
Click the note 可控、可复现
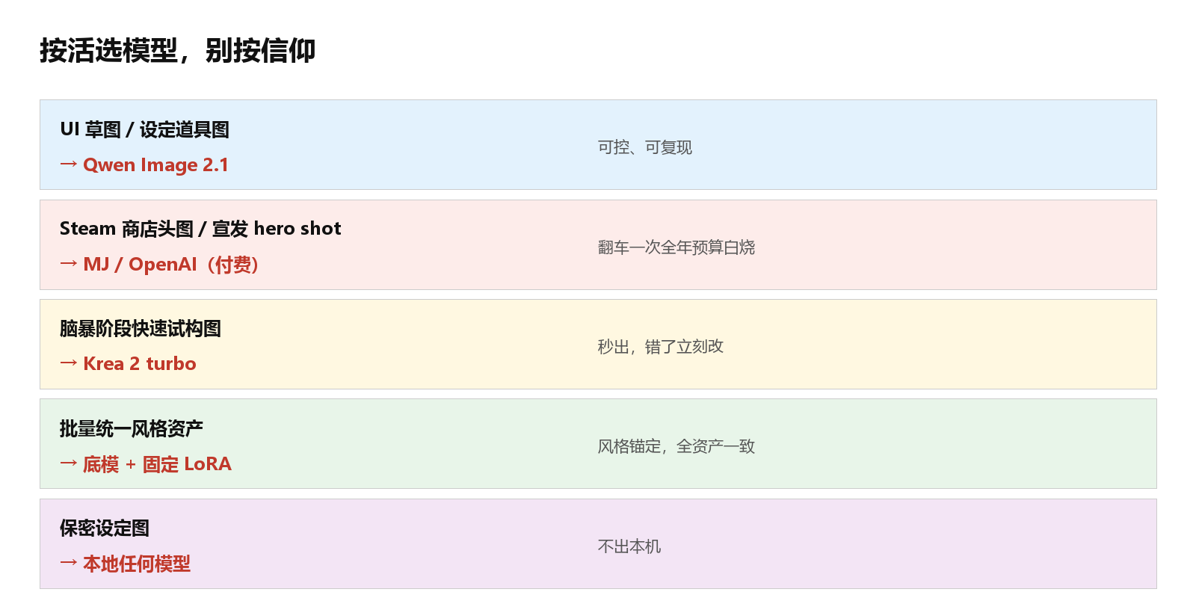click(x=644, y=147)
